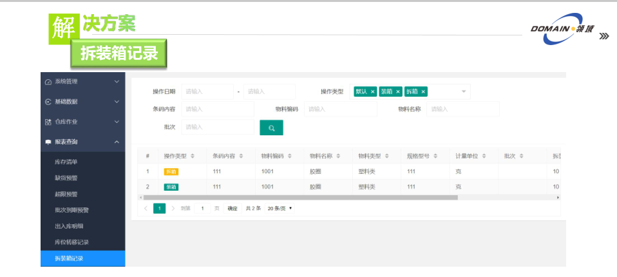Go to next page arrow in pagination
This screenshot has height=277, width=617.
tap(173, 208)
